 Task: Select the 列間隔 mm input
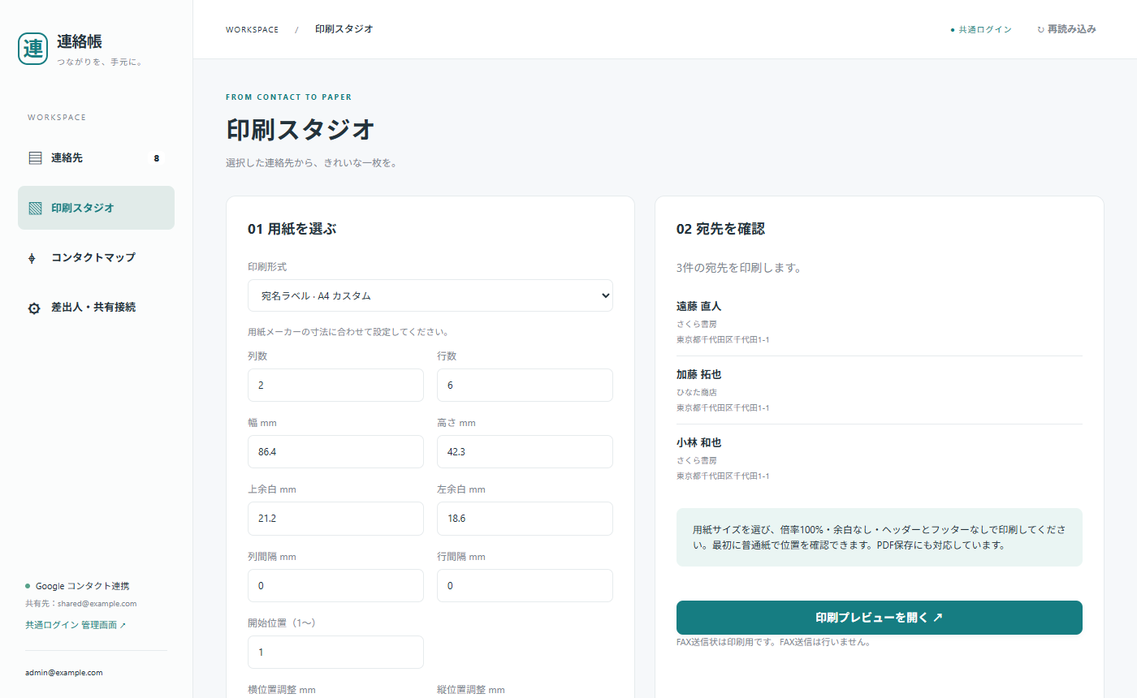point(335,585)
